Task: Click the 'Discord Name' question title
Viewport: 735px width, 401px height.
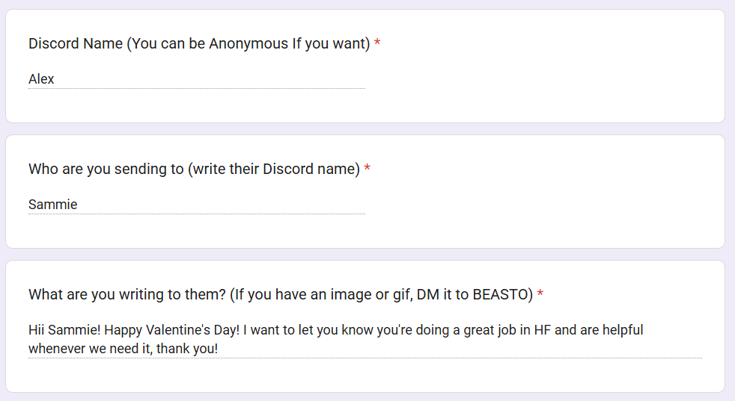Action: tap(75, 44)
